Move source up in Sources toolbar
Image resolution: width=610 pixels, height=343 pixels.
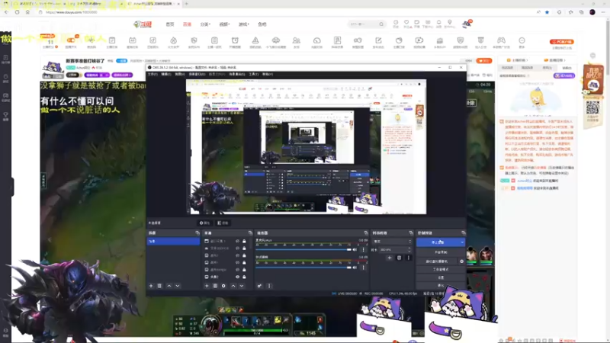click(233, 286)
